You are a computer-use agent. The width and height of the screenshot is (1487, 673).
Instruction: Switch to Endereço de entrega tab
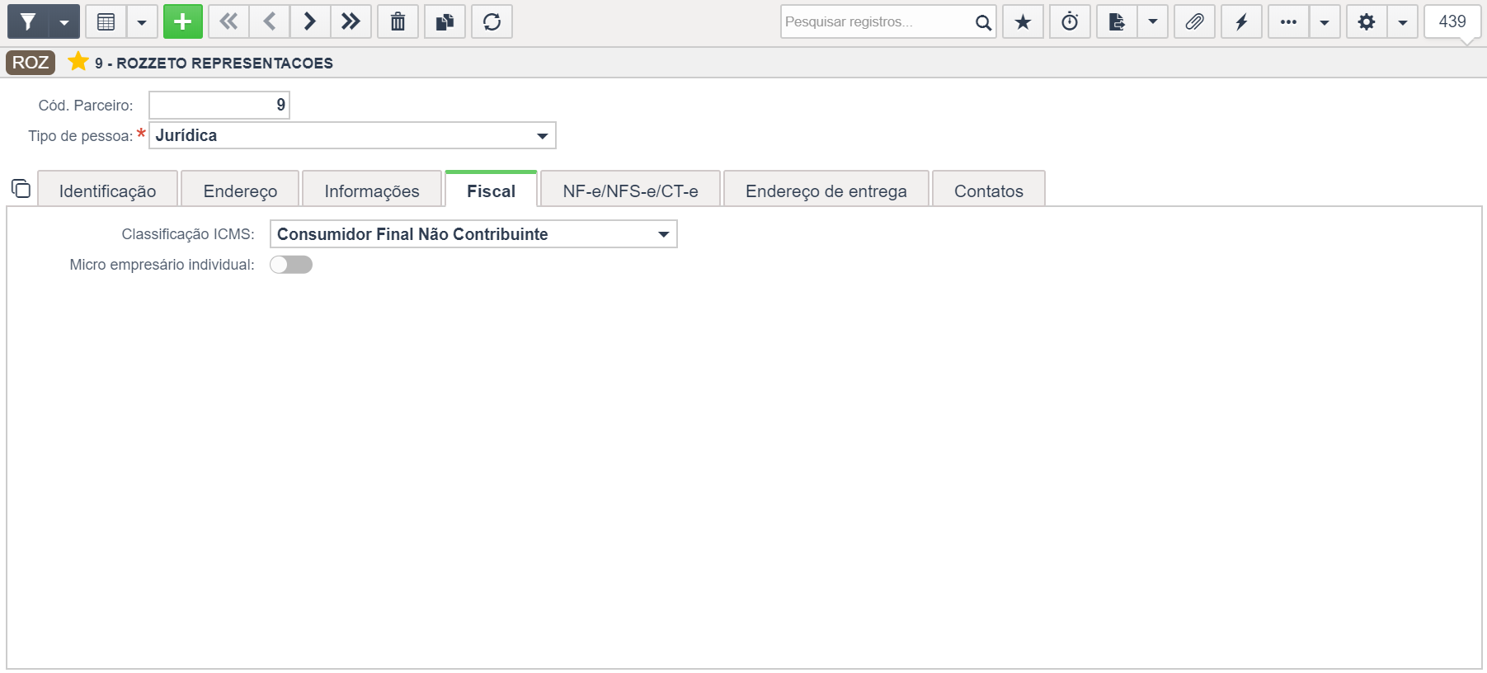(x=826, y=191)
